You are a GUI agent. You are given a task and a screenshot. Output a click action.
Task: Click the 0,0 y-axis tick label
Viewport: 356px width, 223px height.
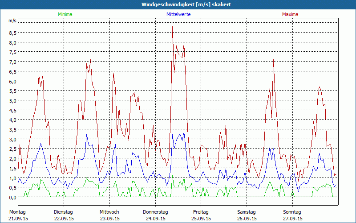[x=12, y=197]
